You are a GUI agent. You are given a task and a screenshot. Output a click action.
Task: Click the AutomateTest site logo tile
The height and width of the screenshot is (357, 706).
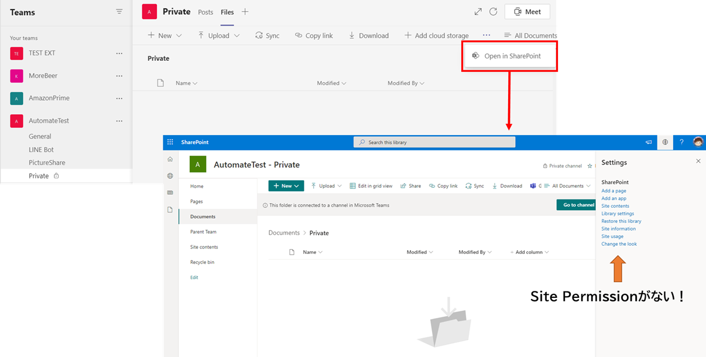point(198,164)
